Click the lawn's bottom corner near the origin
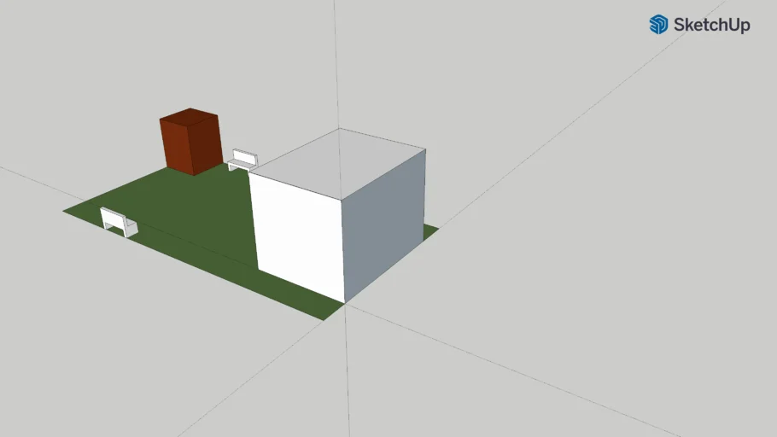The image size is (777, 437). tap(324, 320)
